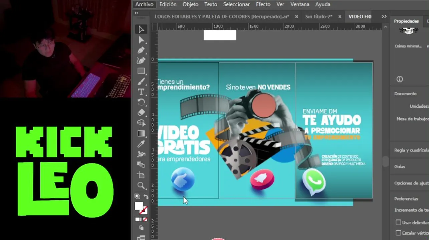Select the Artboard tool
This screenshot has height=240, width=429.
pyautogui.click(x=141, y=175)
